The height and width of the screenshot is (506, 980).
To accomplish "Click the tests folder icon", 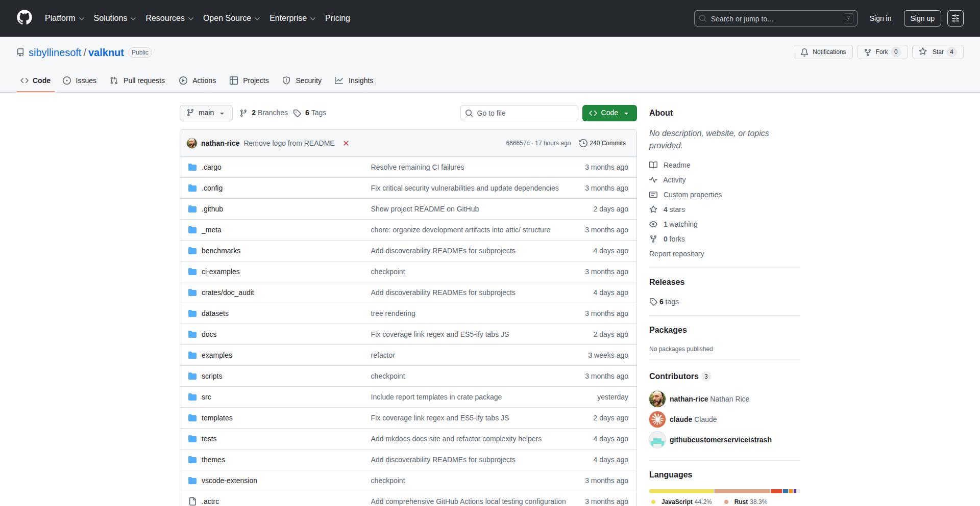I will click(x=192, y=439).
